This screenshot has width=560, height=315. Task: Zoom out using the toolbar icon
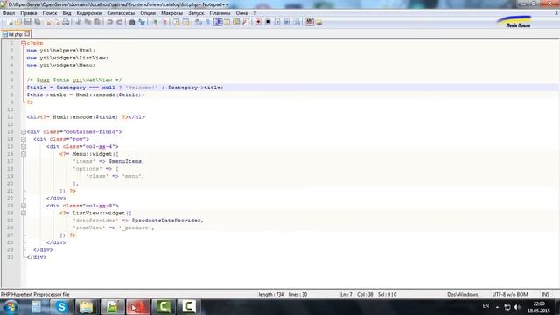pyautogui.click(x=165, y=22)
